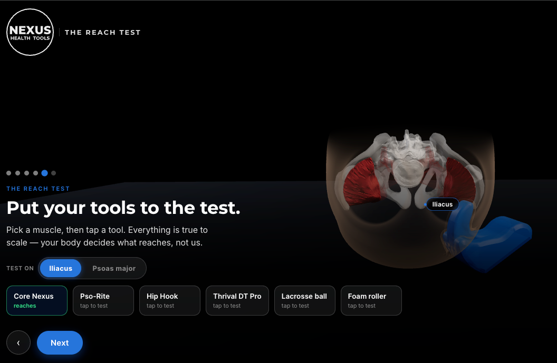Choose the Thrival DT Pro card
This screenshot has height=363, width=557.
click(237, 300)
